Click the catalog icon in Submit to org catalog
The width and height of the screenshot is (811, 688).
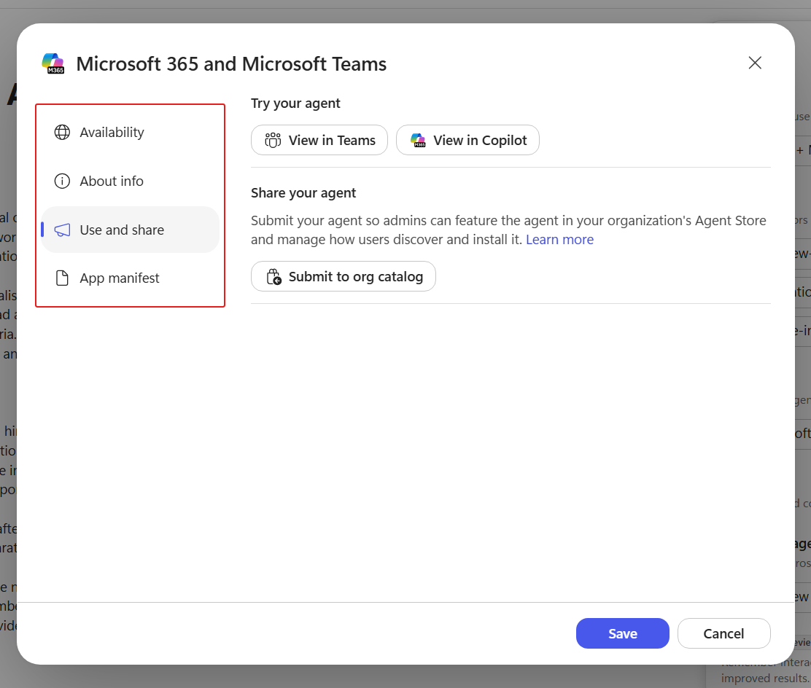273,276
